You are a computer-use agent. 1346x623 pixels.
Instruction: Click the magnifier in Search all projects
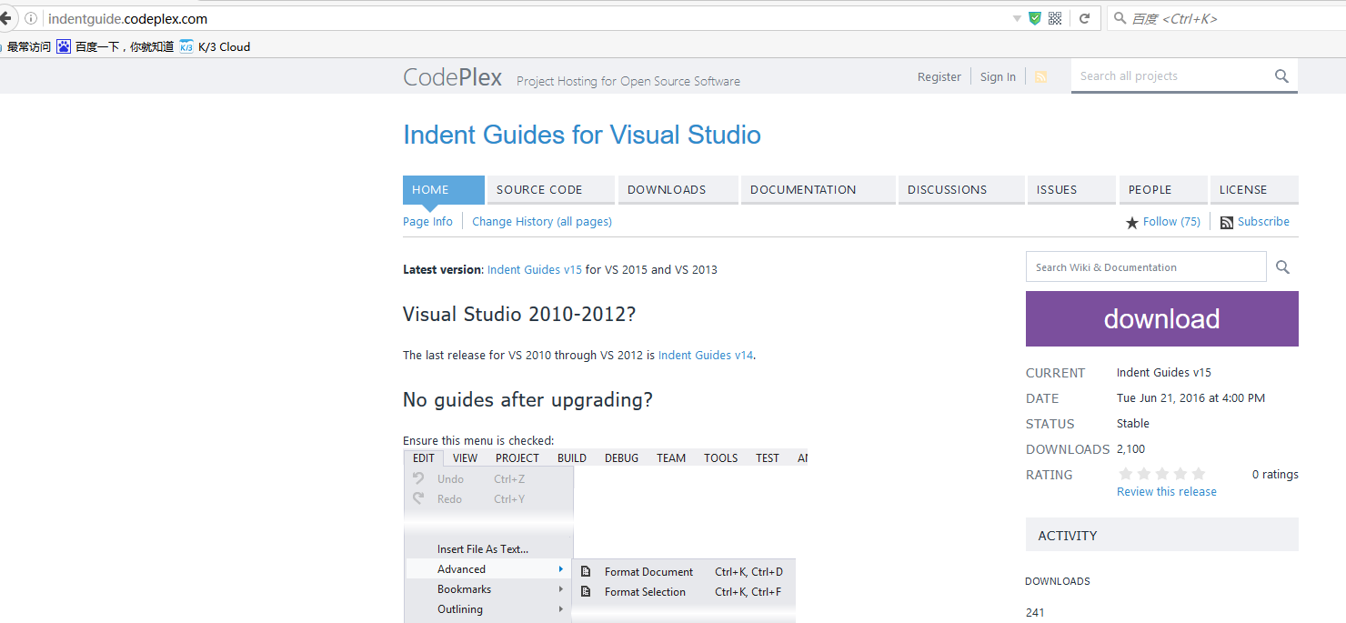pyautogui.click(x=1281, y=76)
